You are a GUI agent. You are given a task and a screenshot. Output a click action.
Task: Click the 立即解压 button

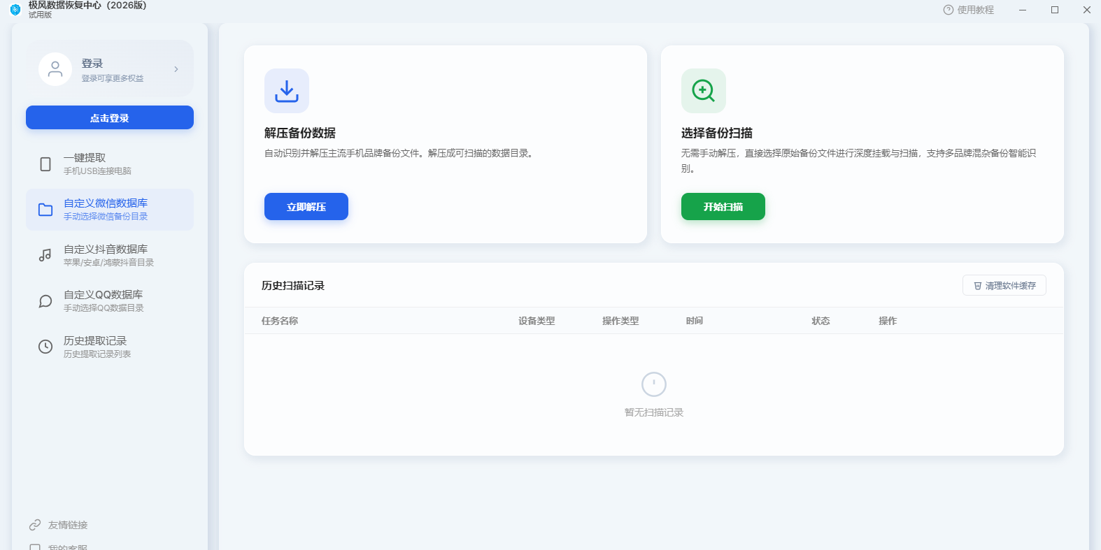(306, 206)
